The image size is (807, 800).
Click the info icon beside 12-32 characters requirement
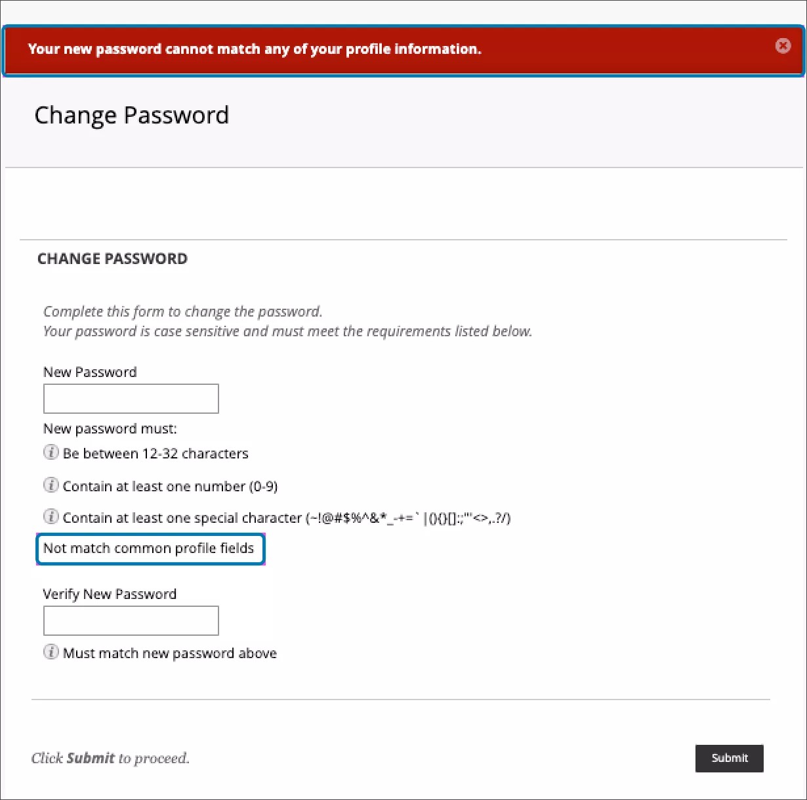click(x=51, y=452)
